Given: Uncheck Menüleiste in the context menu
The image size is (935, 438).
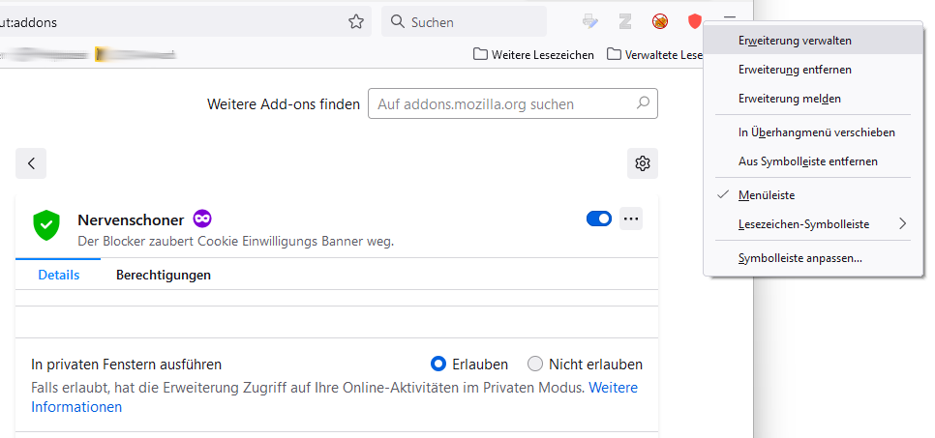Looking at the screenshot, I should coord(813,195).
